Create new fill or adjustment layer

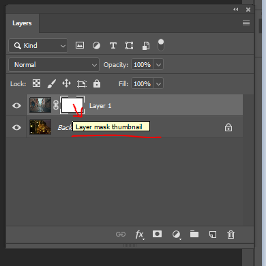[176, 235]
